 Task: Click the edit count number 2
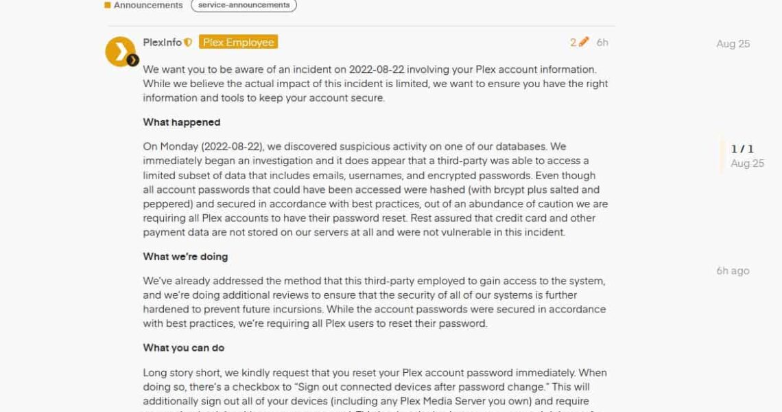click(573, 43)
